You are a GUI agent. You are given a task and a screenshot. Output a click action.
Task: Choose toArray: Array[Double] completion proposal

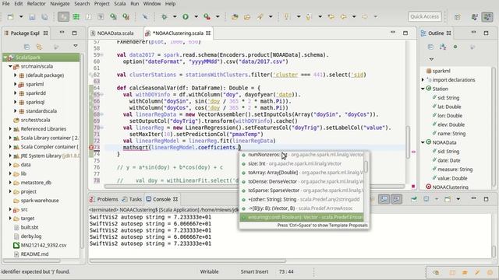tap(303, 173)
